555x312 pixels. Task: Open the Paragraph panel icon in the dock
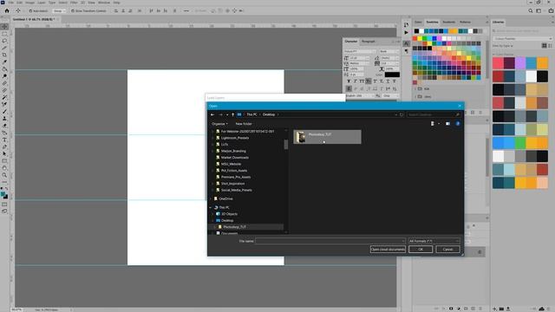pyautogui.click(x=406, y=51)
